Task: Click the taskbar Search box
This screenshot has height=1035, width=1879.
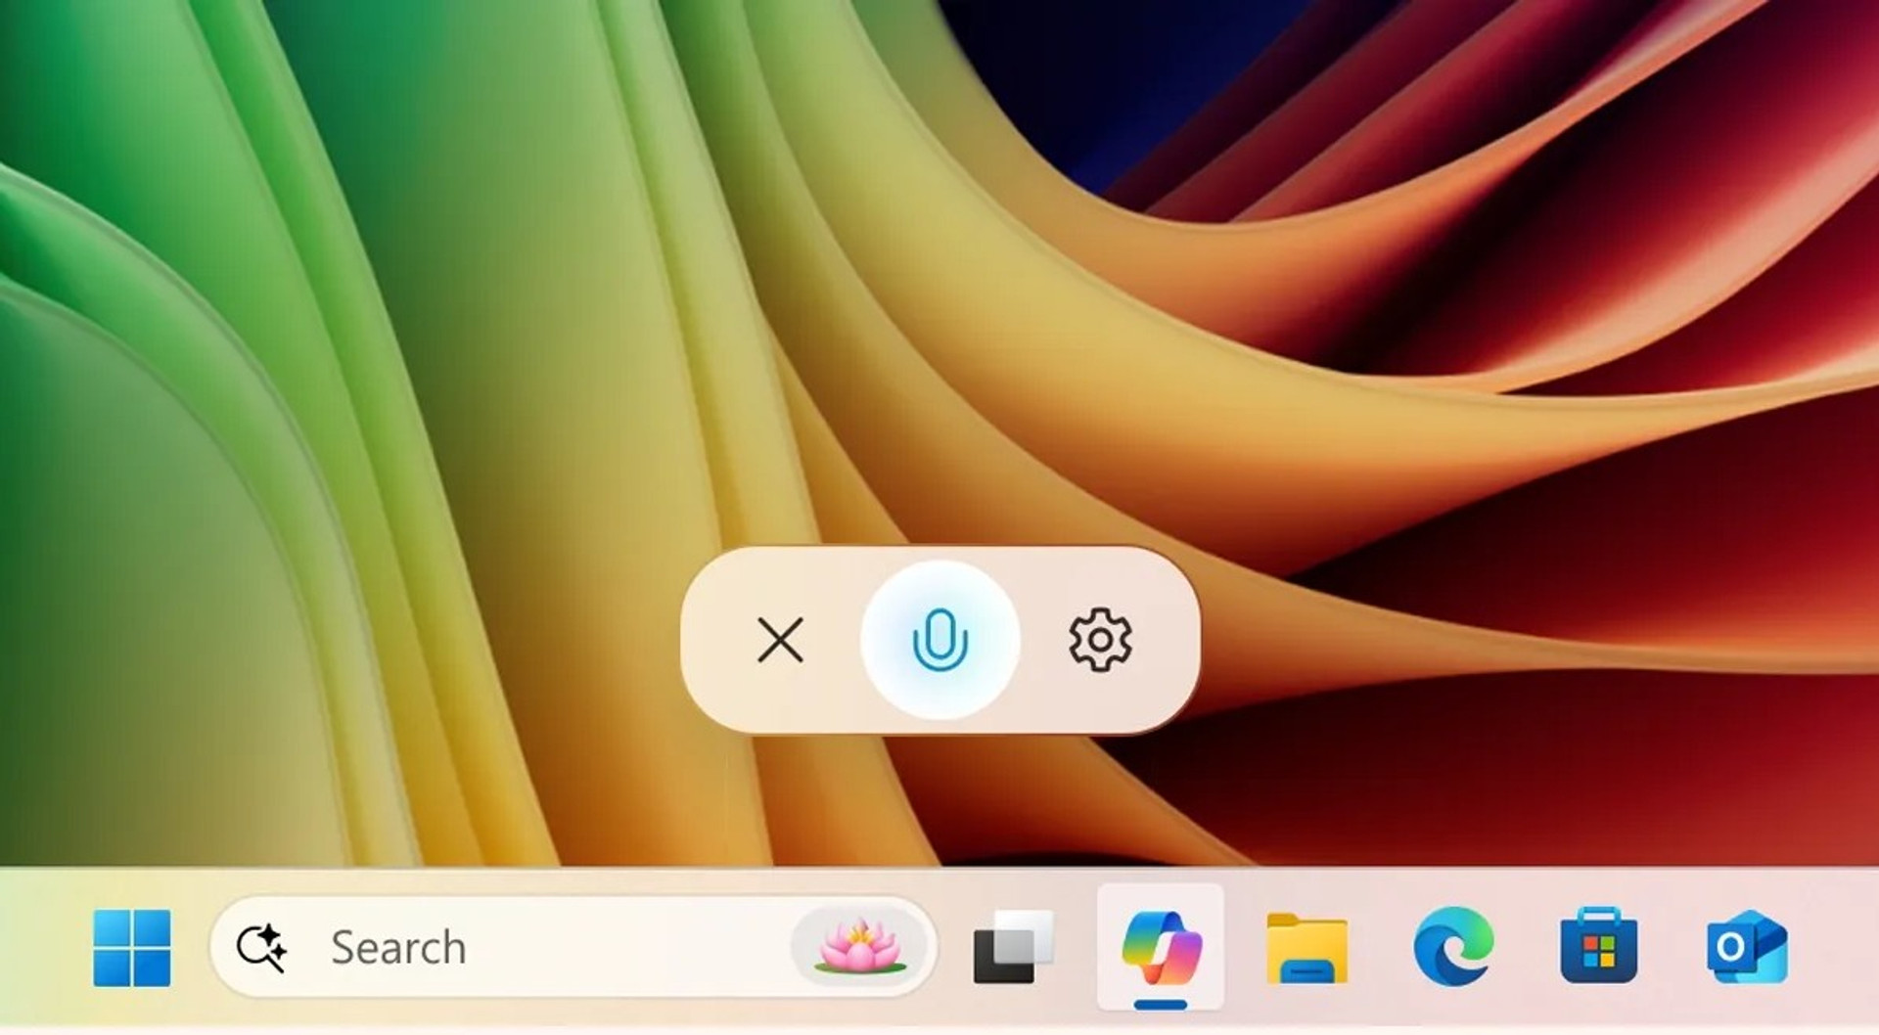Action: point(573,947)
